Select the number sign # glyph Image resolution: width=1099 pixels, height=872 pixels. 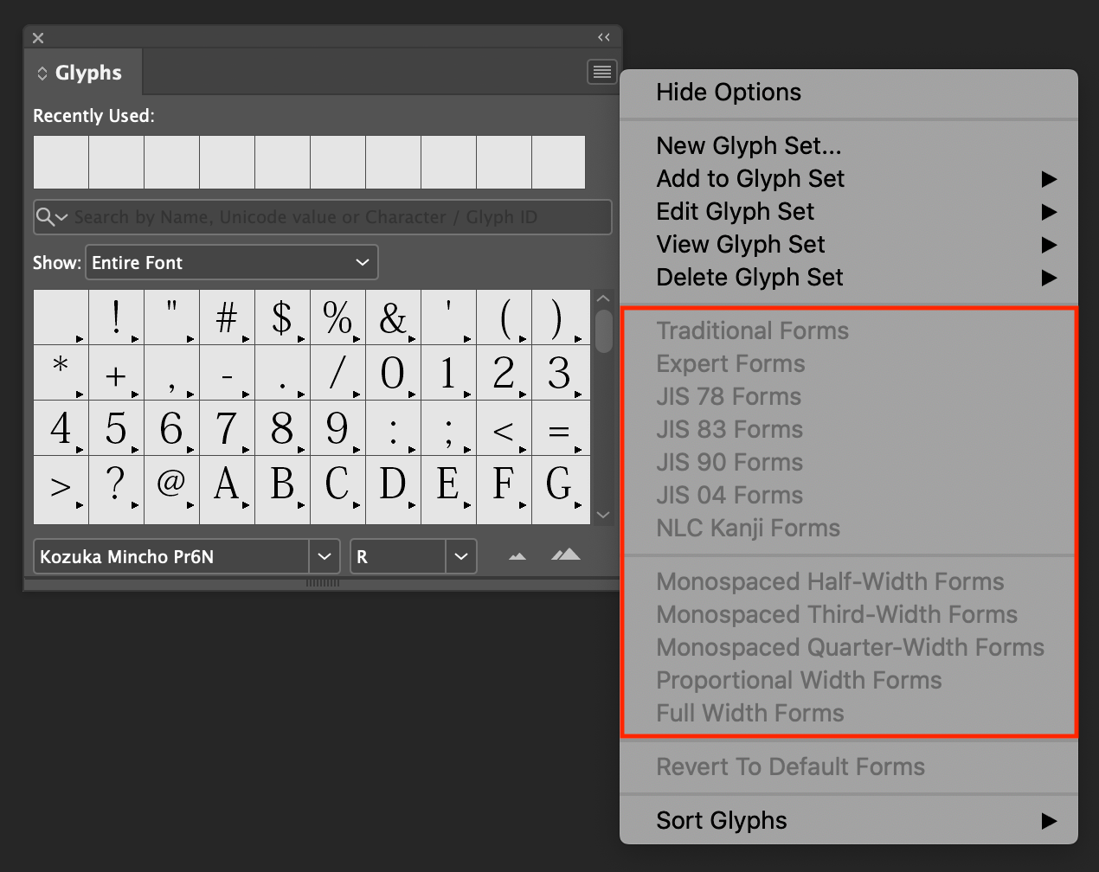pyautogui.click(x=228, y=317)
